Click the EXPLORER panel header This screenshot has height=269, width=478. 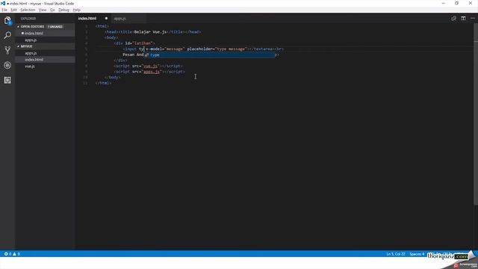tap(28, 19)
